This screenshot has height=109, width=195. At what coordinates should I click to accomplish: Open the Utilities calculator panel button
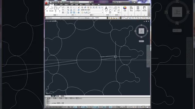(138, 9)
